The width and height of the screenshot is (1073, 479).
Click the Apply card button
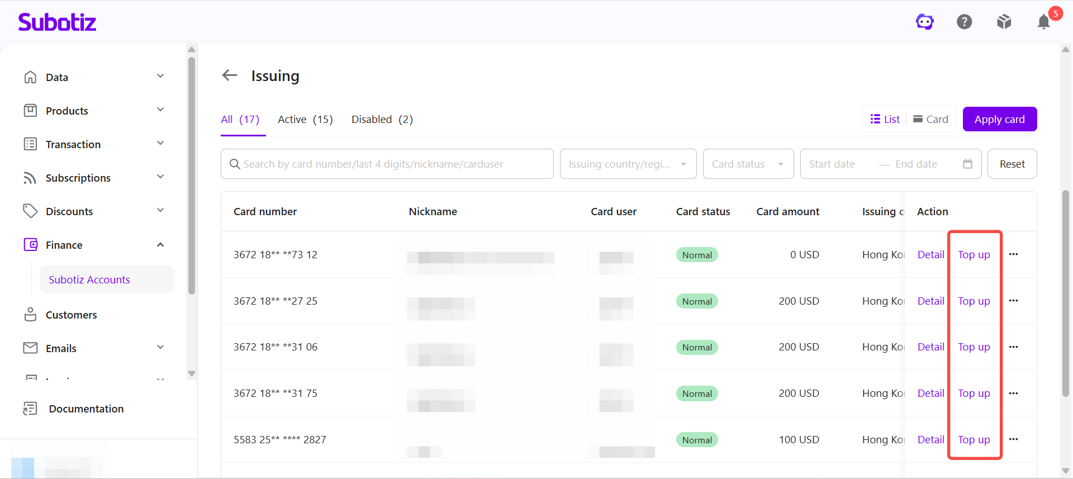click(1000, 119)
